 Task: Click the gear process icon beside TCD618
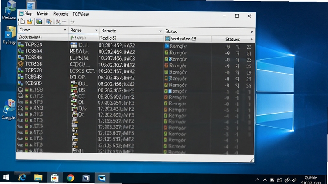[20, 64]
